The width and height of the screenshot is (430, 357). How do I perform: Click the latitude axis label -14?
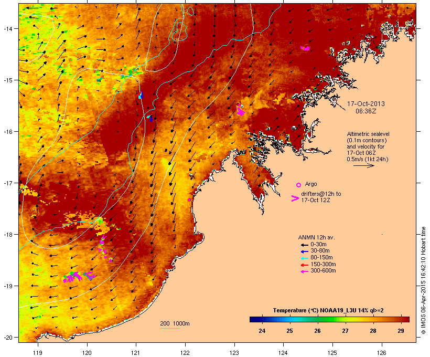(x=7, y=28)
